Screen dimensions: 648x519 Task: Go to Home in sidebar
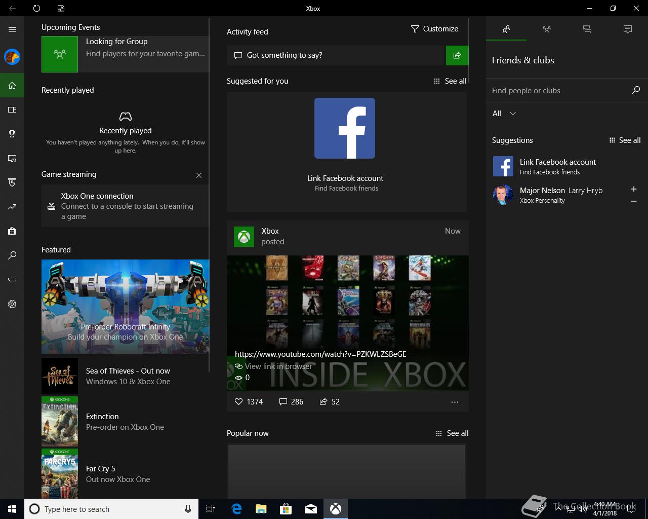pyautogui.click(x=12, y=85)
